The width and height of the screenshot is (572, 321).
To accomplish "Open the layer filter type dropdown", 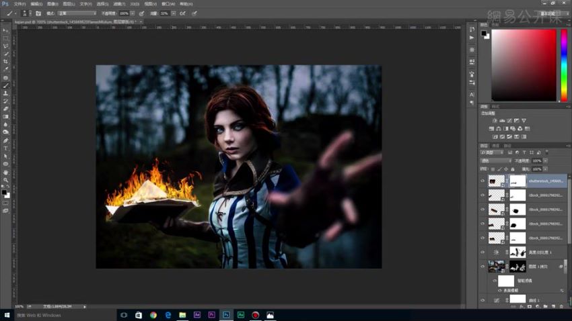I will 492,152.
